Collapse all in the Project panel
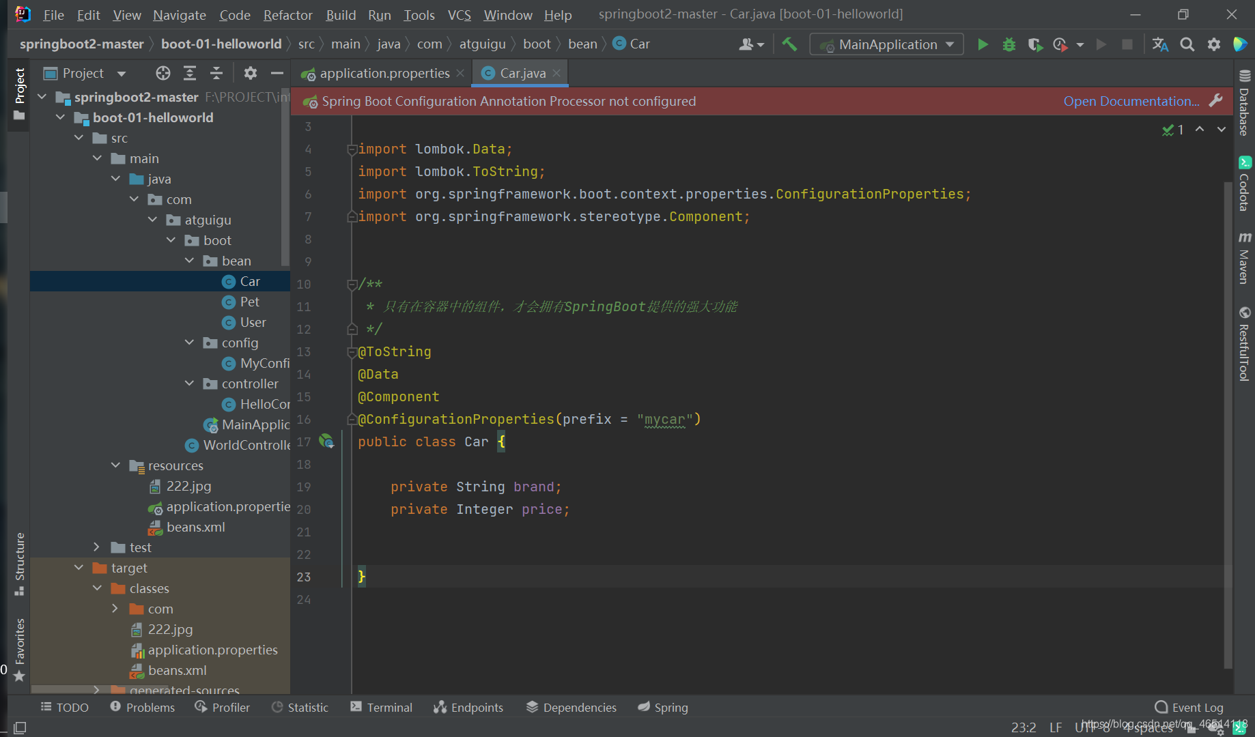Screen dimensions: 1255x737 pos(216,73)
